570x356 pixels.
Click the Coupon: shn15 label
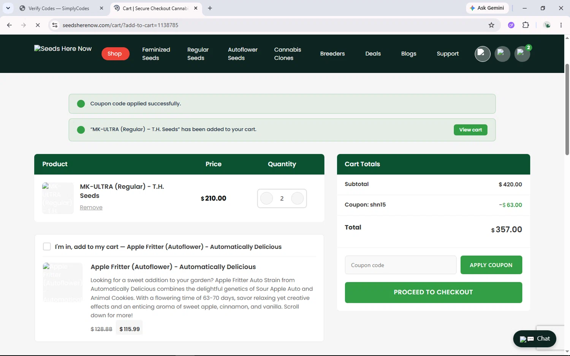pyautogui.click(x=365, y=205)
